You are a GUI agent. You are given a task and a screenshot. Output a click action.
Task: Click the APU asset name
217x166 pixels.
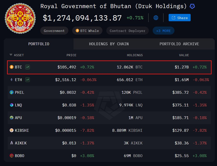18,118
